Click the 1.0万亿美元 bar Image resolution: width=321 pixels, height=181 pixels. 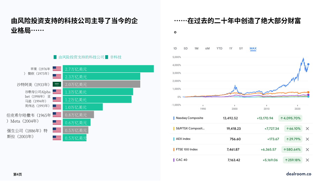(83, 107)
